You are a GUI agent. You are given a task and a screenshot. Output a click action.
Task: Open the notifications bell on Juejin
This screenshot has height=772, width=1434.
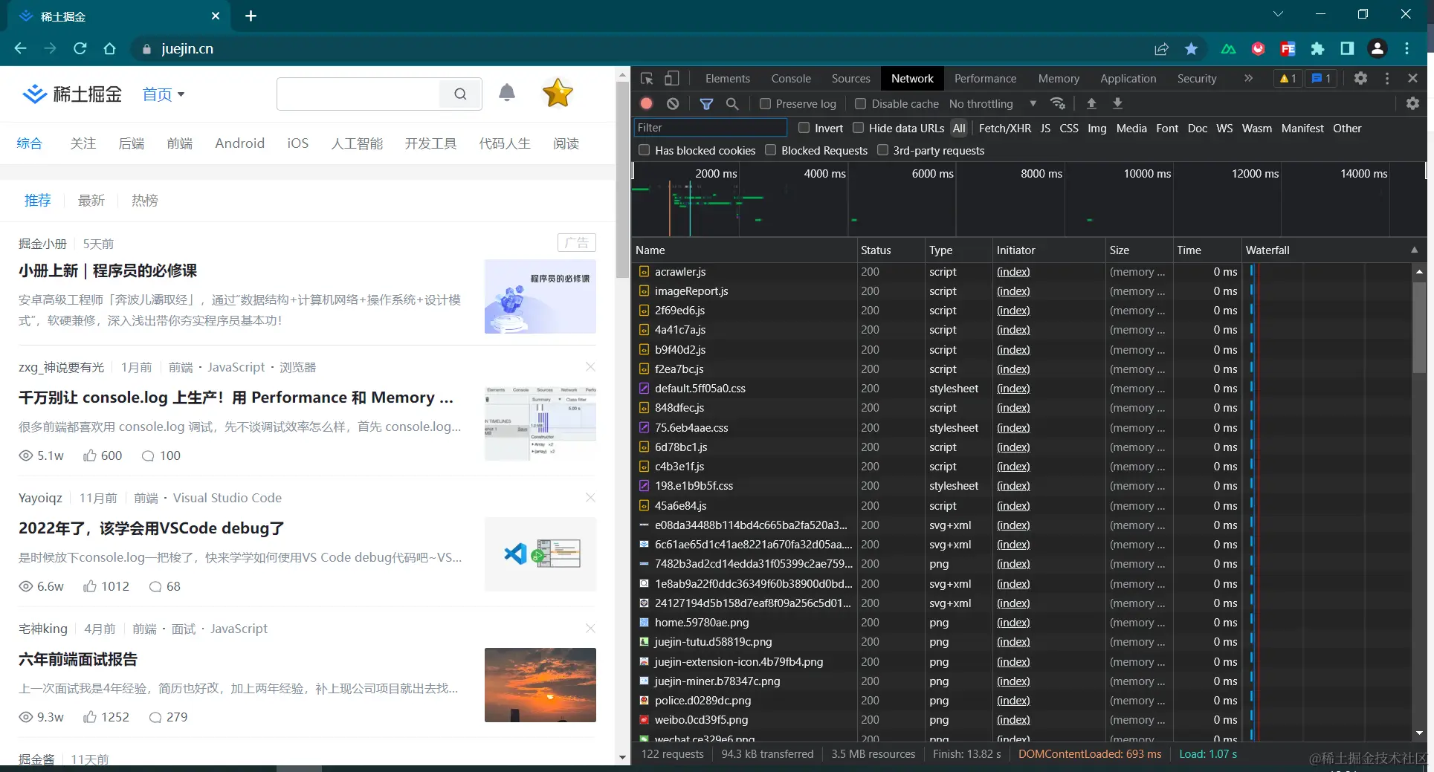click(x=507, y=92)
